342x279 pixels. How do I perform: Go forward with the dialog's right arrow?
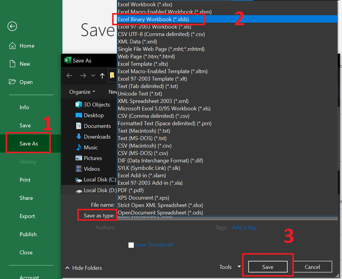click(x=83, y=76)
